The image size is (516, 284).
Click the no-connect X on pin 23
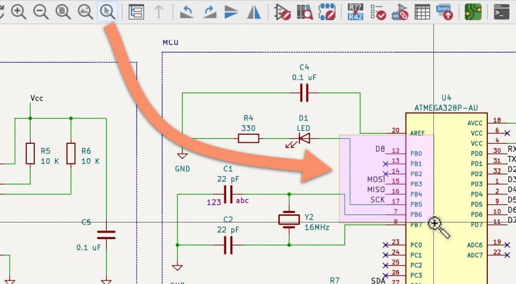tap(385, 245)
